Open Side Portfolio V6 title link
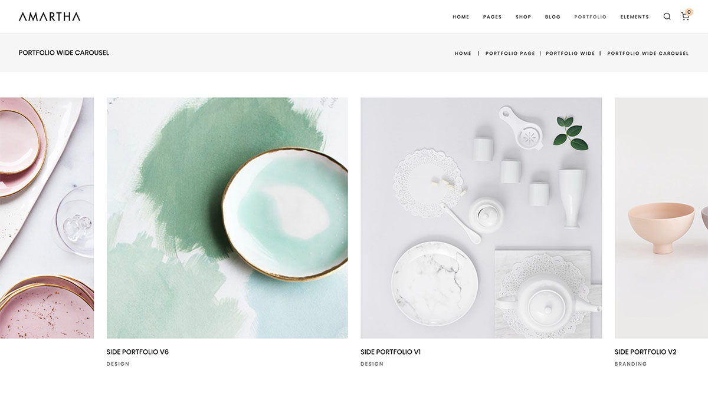This screenshot has width=708, height=394. (137, 352)
